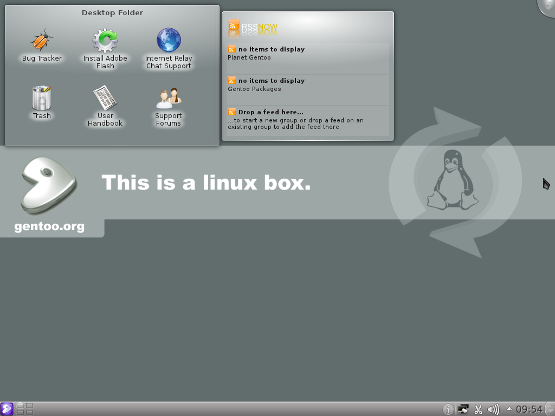This screenshot has width=555, height=416.
Task: Open the Kickoff menu with the Gentoo launcher
Action: pyautogui.click(x=7, y=409)
